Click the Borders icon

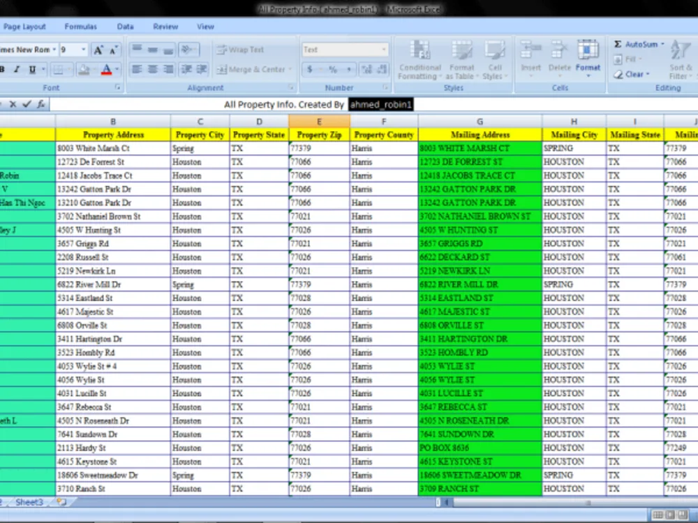(59, 69)
